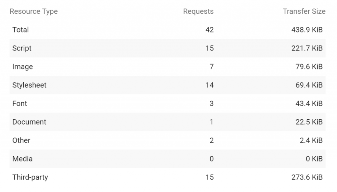Image resolution: width=337 pixels, height=192 pixels.
Task: Select the Image row label
Action: [x=23, y=67]
